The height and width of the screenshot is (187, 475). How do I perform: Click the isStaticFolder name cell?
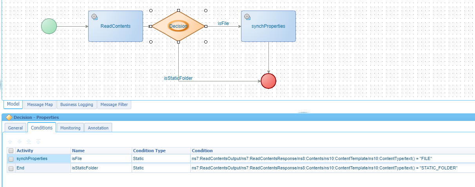85,168
